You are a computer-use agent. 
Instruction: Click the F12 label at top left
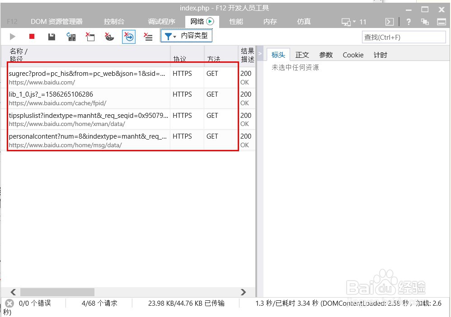pyautogui.click(x=12, y=22)
